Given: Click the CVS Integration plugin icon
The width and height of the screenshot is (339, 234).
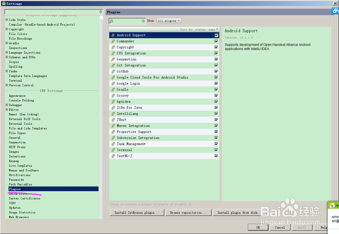Looking at the screenshot, I should (x=113, y=53).
